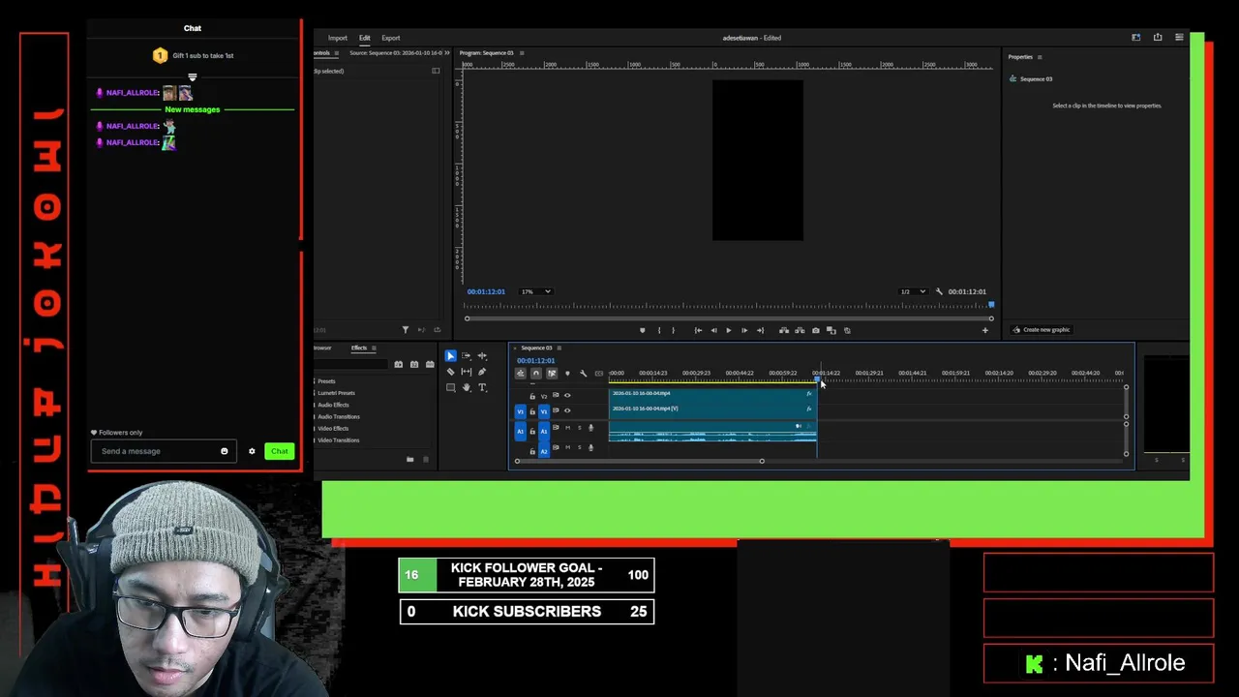Enable voice-over record on A1
1239x697 pixels.
(x=590, y=428)
